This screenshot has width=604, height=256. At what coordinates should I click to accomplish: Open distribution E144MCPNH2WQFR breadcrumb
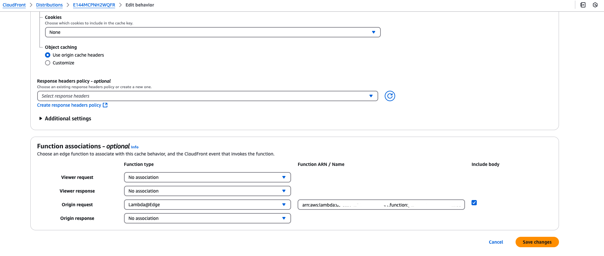tap(94, 5)
